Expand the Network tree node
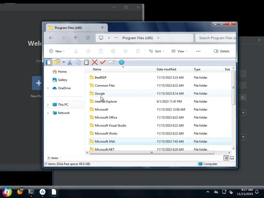The width and height of the screenshot is (264, 198). (48, 113)
